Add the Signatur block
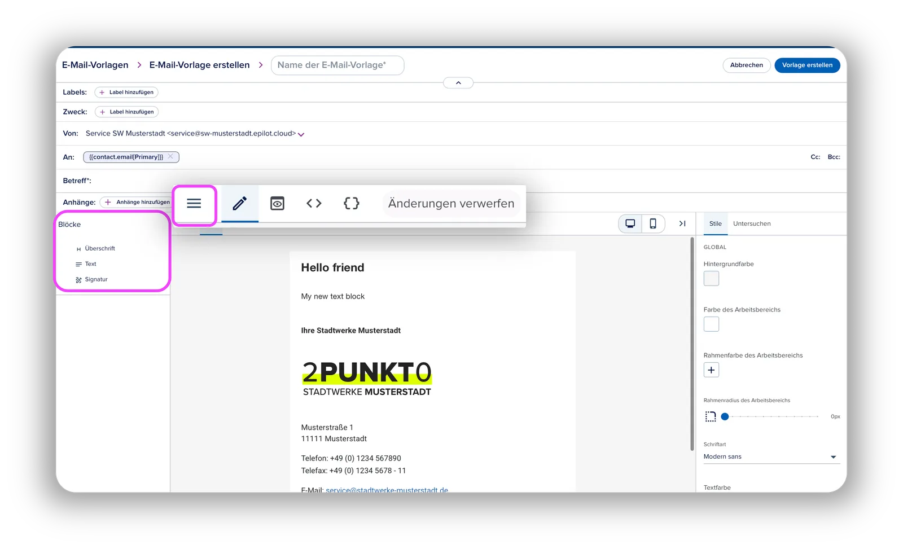The height and width of the screenshot is (549, 903). (92, 279)
